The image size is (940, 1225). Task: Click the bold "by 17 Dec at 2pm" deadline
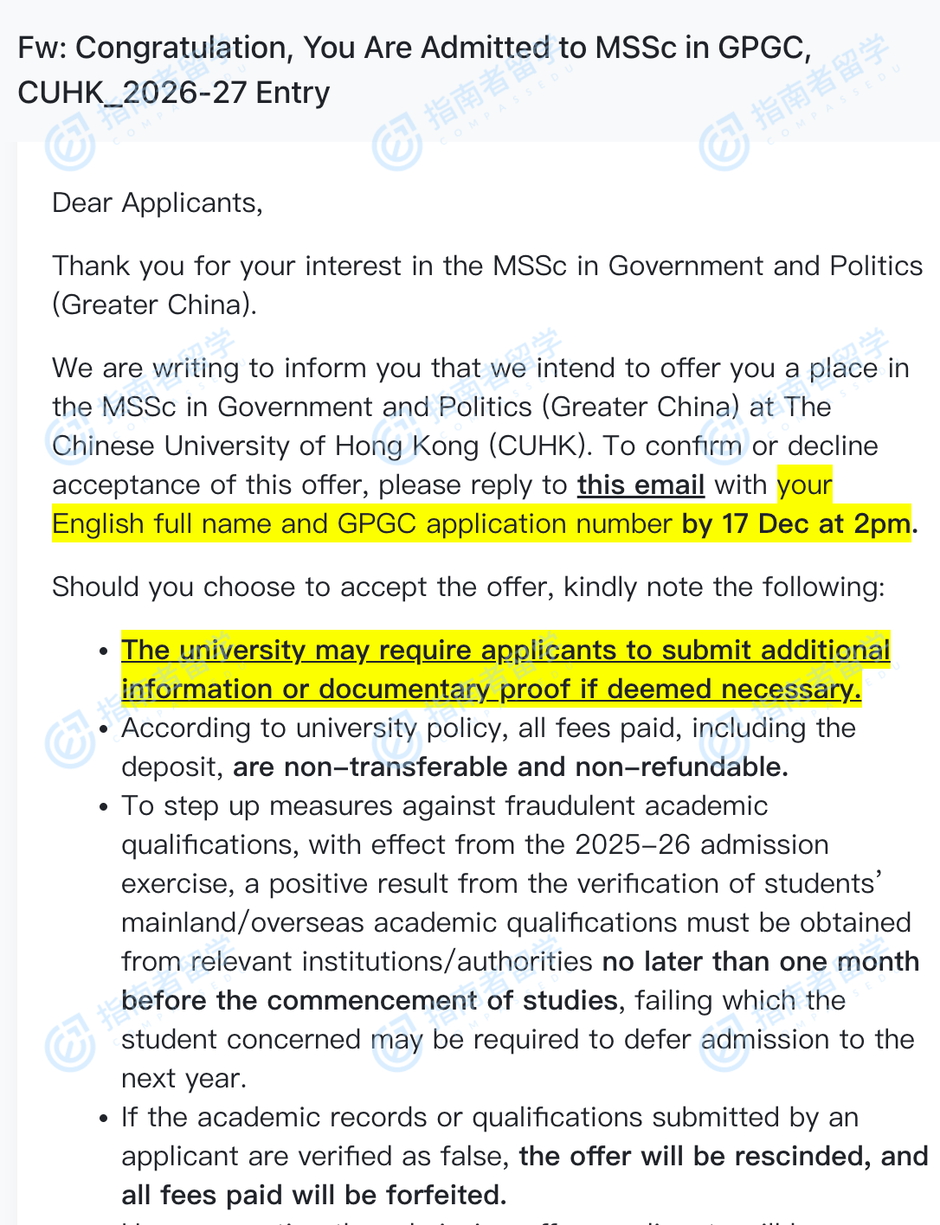[x=795, y=523]
